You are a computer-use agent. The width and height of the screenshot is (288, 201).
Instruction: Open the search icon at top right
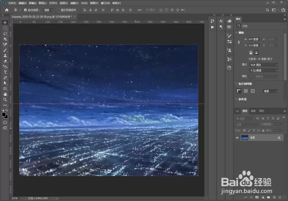coord(267,10)
